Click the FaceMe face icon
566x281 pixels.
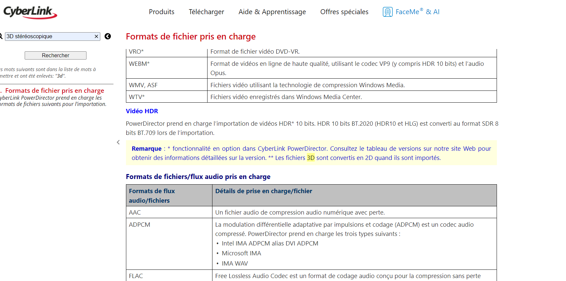click(387, 12)
